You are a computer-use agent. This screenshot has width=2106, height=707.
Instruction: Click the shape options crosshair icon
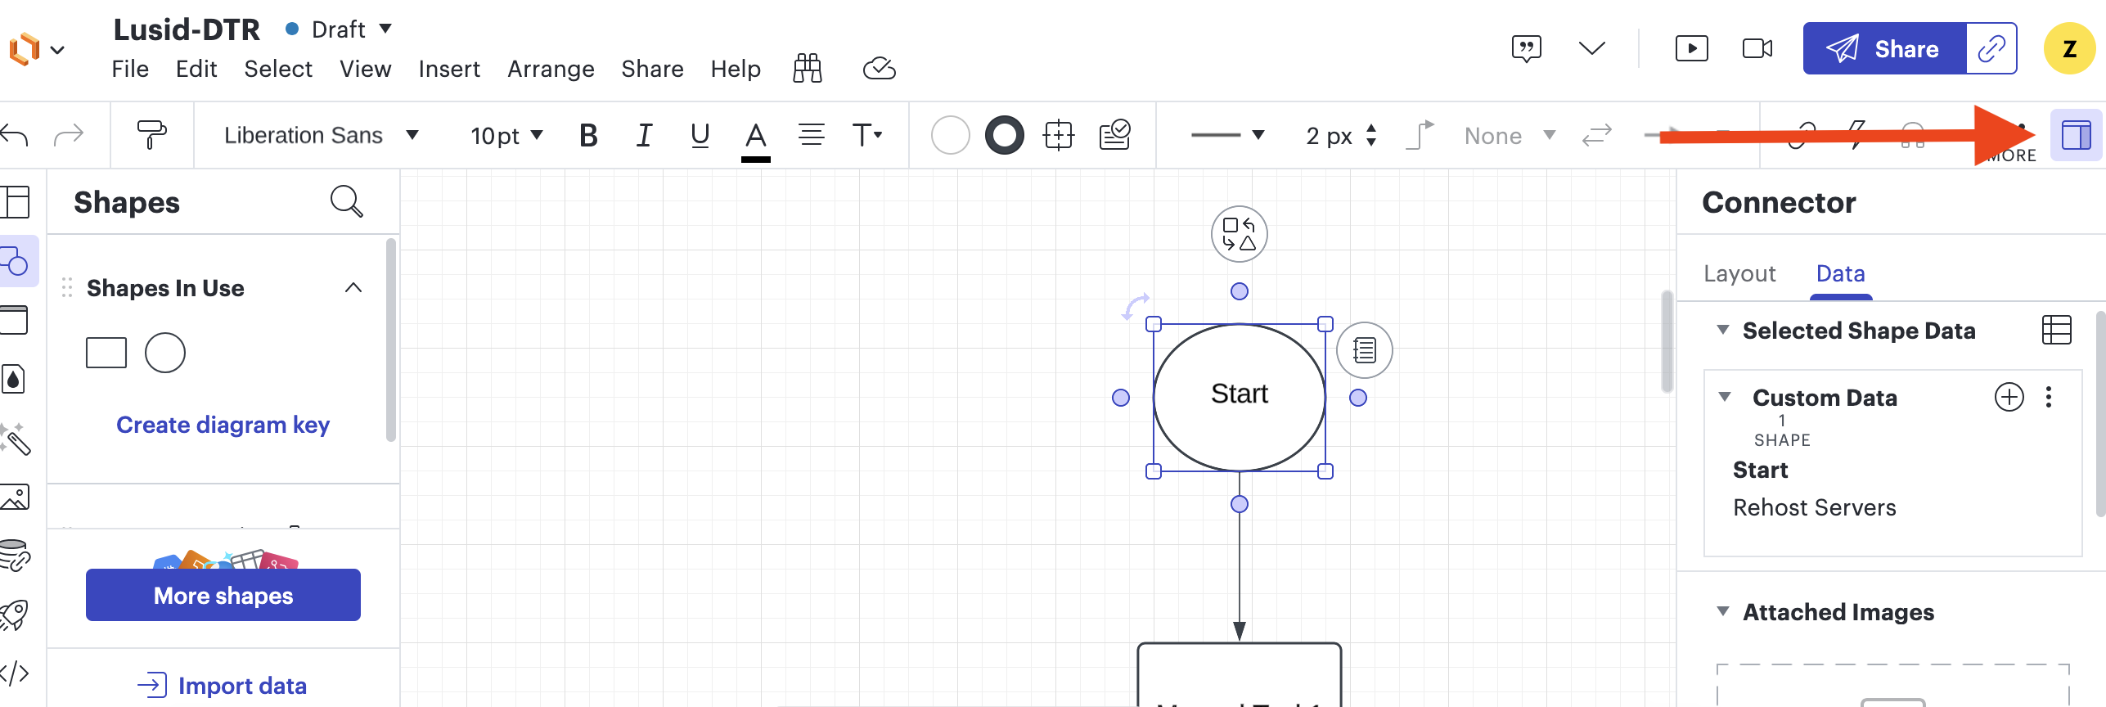pyautogui.click(x=1059, y=135)
